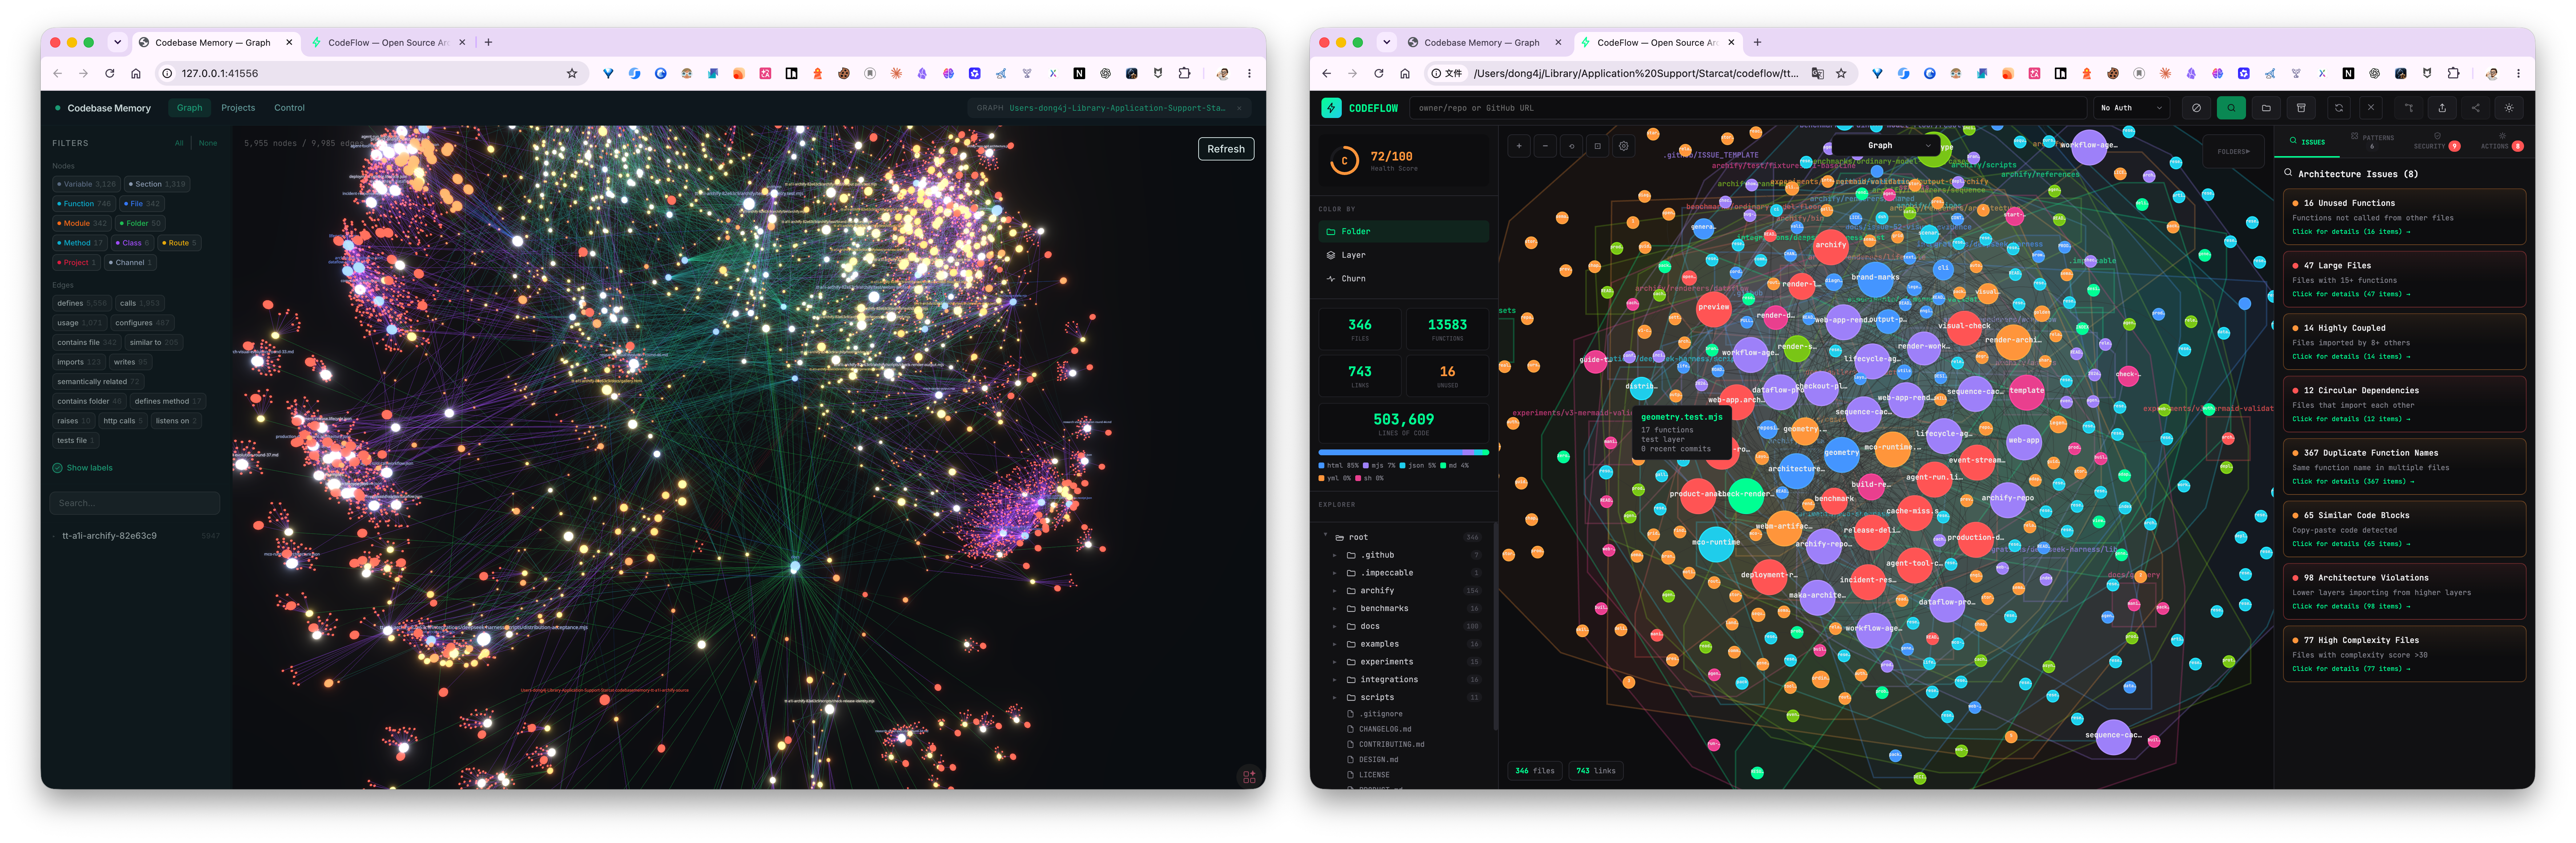Click the CodeFlow search (magnifier) button
2576x843 pixels.
coord(2231,108)
